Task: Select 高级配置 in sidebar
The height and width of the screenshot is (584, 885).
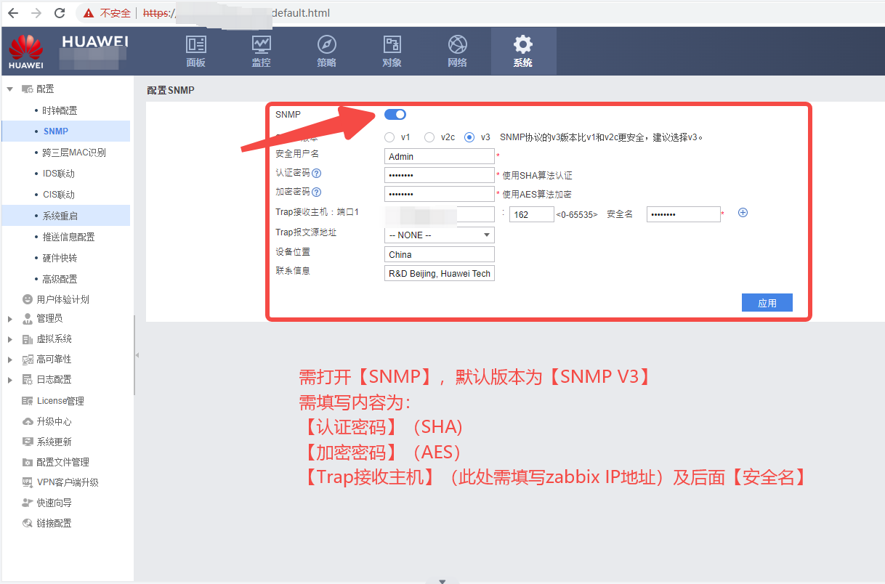Action: coord(60,279)
